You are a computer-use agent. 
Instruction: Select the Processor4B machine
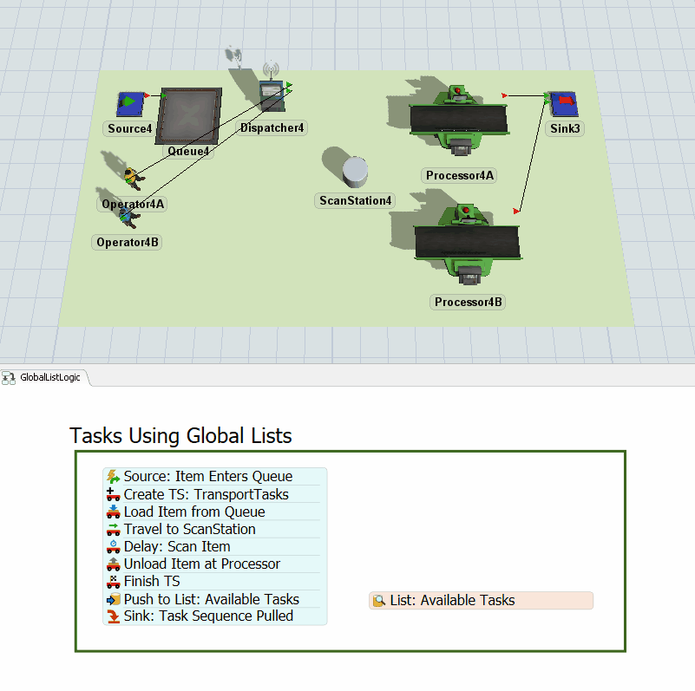coord(467,243)
